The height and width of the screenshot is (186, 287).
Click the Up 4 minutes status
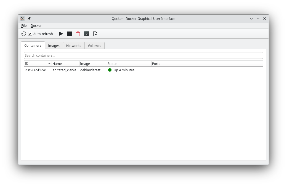(124, 70)
